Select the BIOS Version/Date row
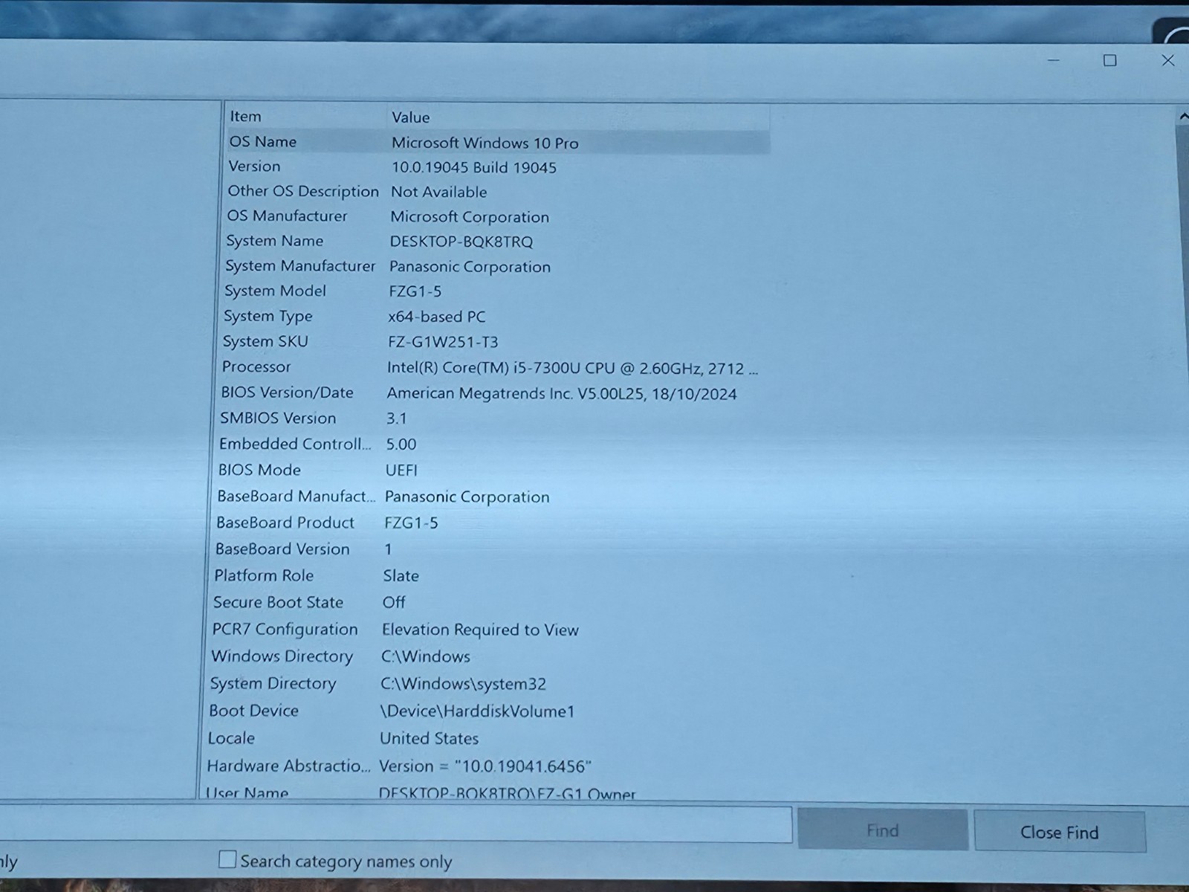Viewport: 1189px width, 892px height. coord(494,392)
